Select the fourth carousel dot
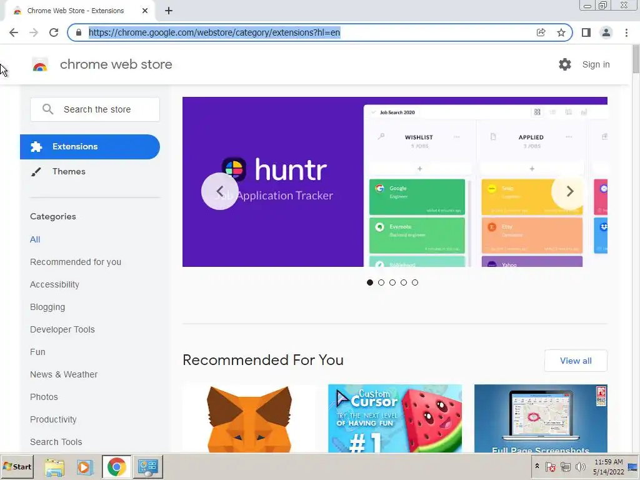 coord(404,282)
